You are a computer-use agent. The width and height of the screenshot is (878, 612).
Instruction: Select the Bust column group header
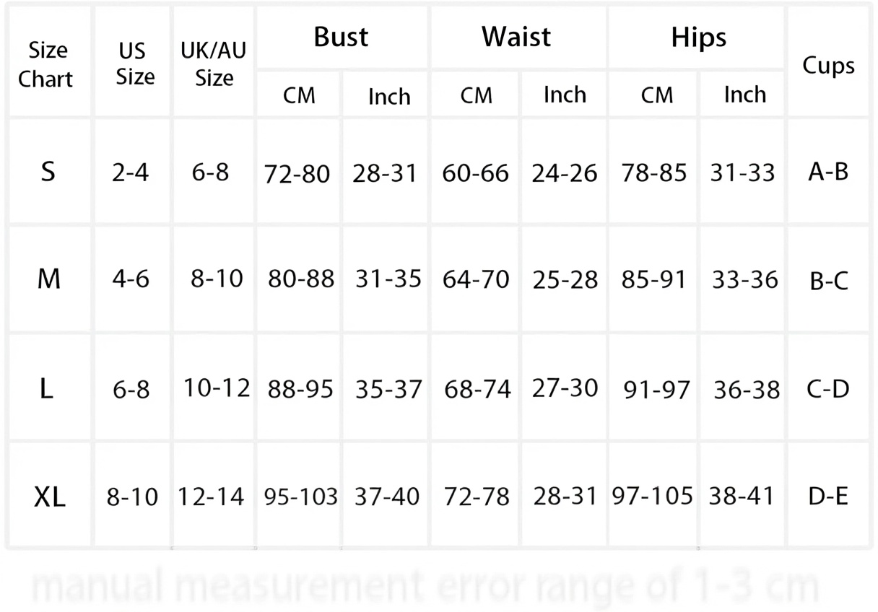click(341, 38)
